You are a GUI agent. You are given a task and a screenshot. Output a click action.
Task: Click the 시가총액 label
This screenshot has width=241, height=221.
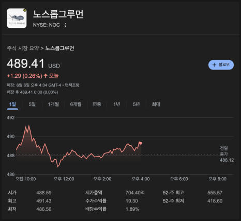pos(94,193)
